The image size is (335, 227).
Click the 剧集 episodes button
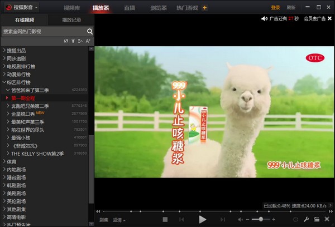pyautogui.click(x=104, y=220)
